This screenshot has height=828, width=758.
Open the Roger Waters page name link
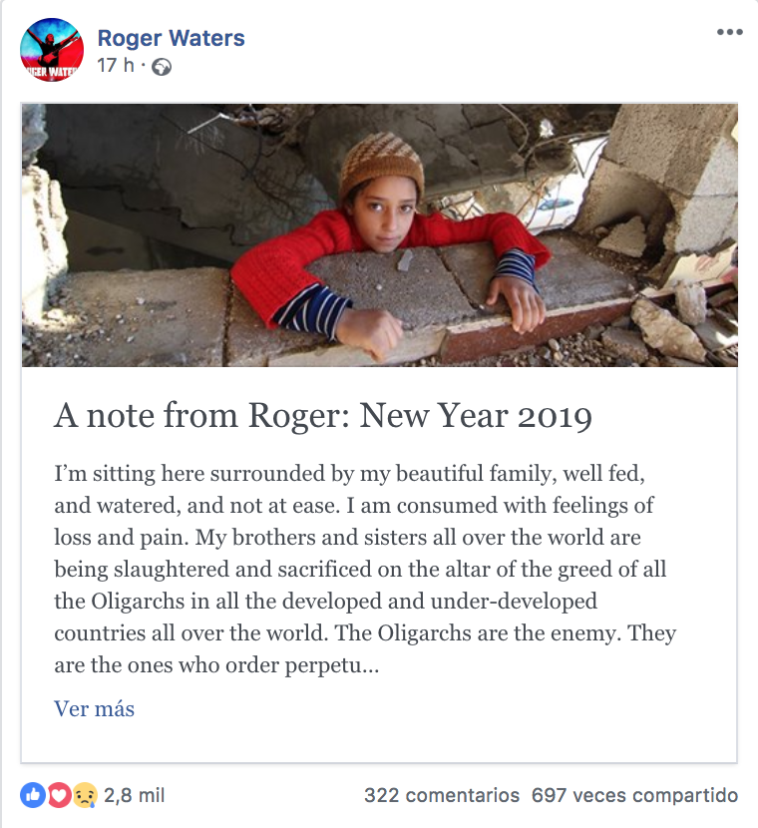click(171, 38)
